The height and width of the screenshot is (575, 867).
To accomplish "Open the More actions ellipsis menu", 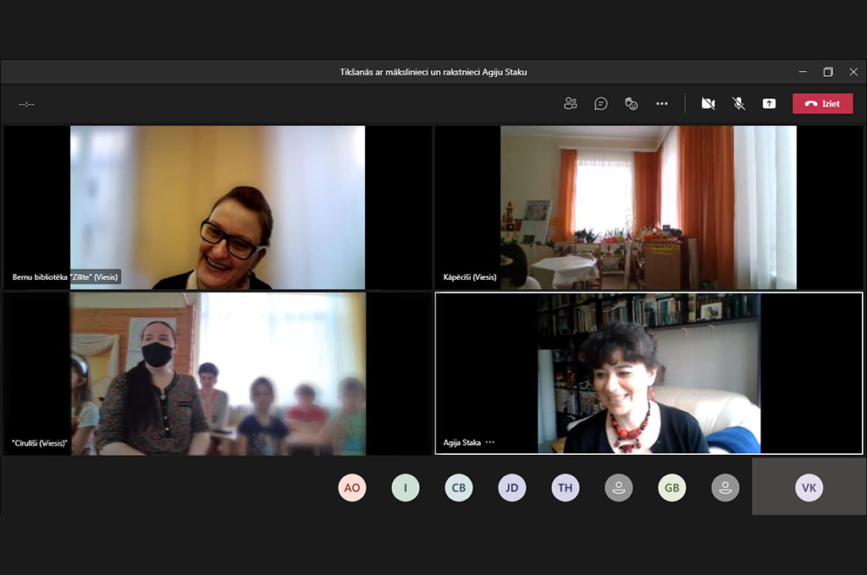I will pos(662,103).
